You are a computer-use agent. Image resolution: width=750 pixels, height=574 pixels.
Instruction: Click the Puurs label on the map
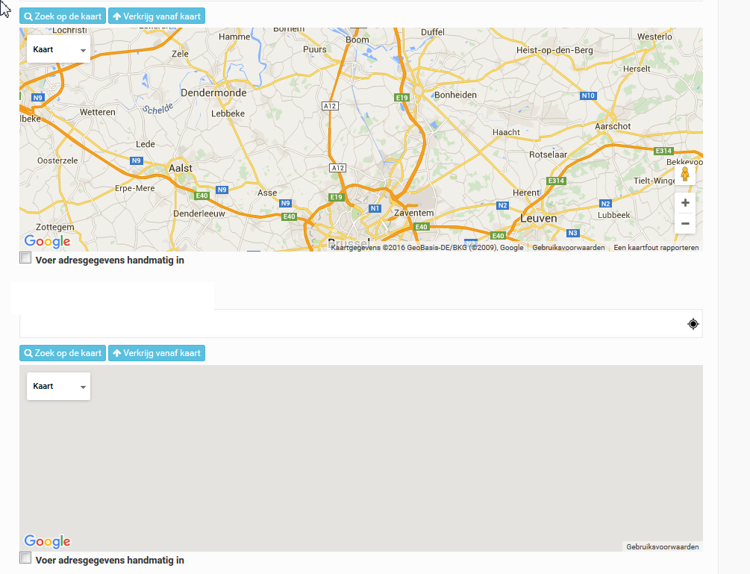click(x=315, y=49)
